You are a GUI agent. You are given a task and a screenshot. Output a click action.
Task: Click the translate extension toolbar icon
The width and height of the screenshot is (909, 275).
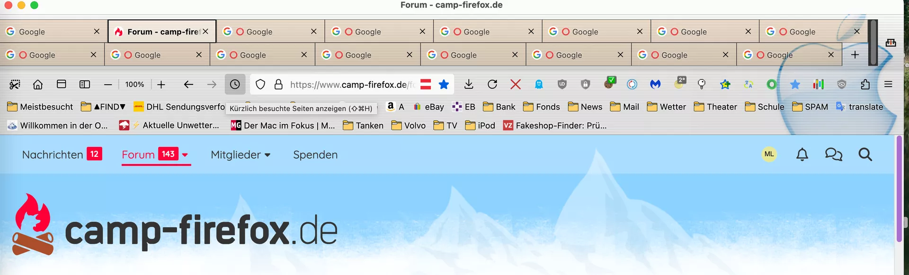coord(749,85)
